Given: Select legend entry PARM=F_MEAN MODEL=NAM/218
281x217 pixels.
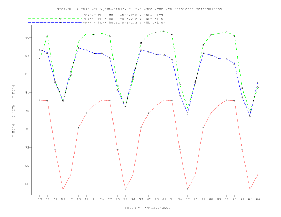Looking at the screenshot, I should pyautogui.click(x=124, y=19).
